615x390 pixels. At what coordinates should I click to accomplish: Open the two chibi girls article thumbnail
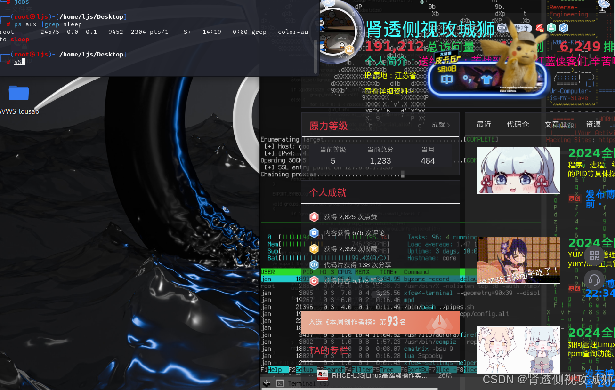(x=518, y=350)
